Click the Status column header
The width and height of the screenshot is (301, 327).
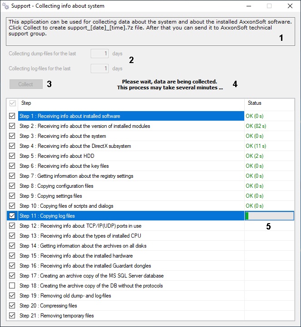(x=269, y=103)
